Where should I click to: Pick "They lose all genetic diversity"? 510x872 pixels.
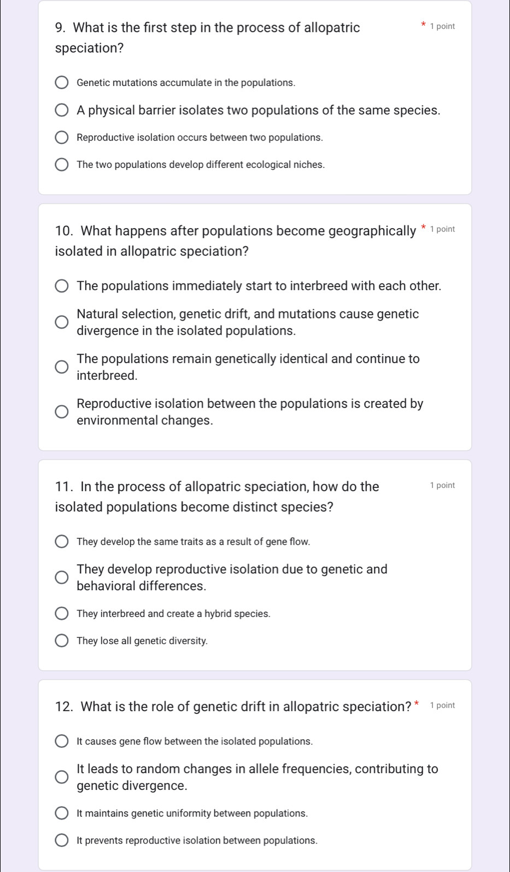tap(62, 640)
